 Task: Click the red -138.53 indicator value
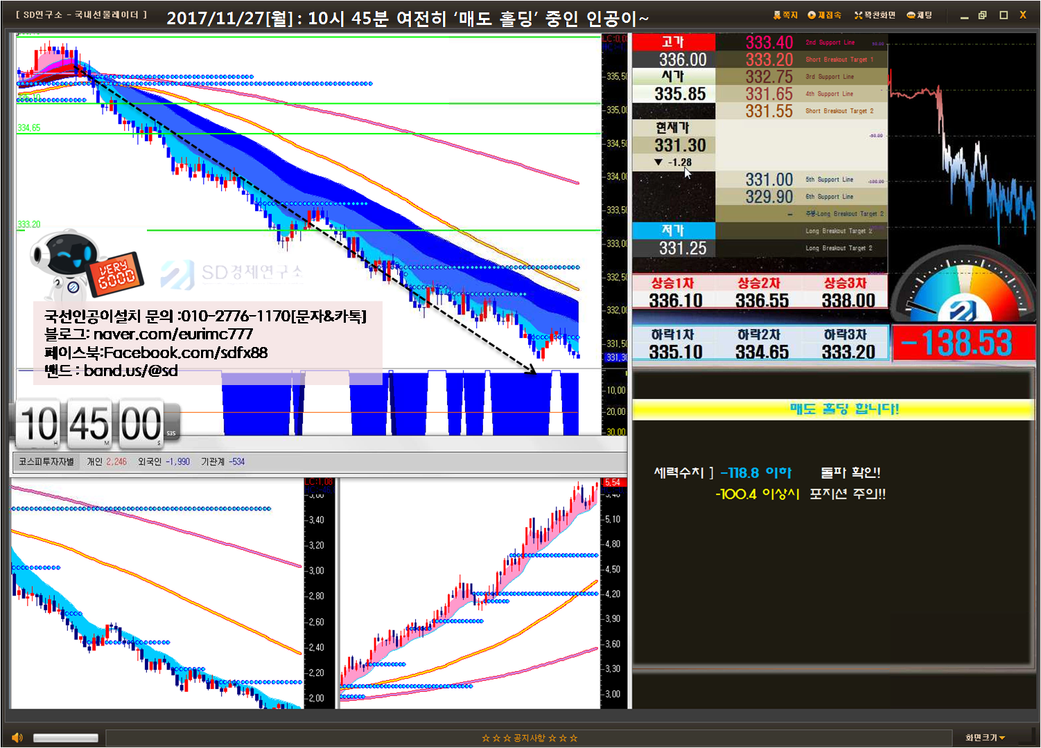(x=962, y=343)
